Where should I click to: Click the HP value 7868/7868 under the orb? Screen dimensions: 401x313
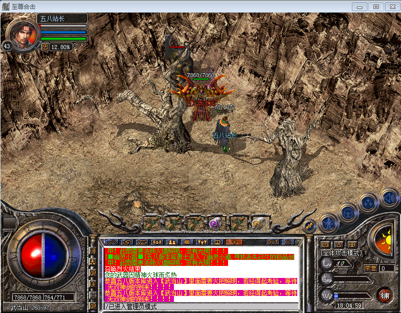coord(28,297)
